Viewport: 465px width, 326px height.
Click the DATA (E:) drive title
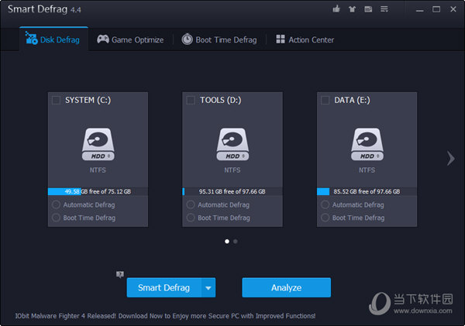tap(352, 100)
